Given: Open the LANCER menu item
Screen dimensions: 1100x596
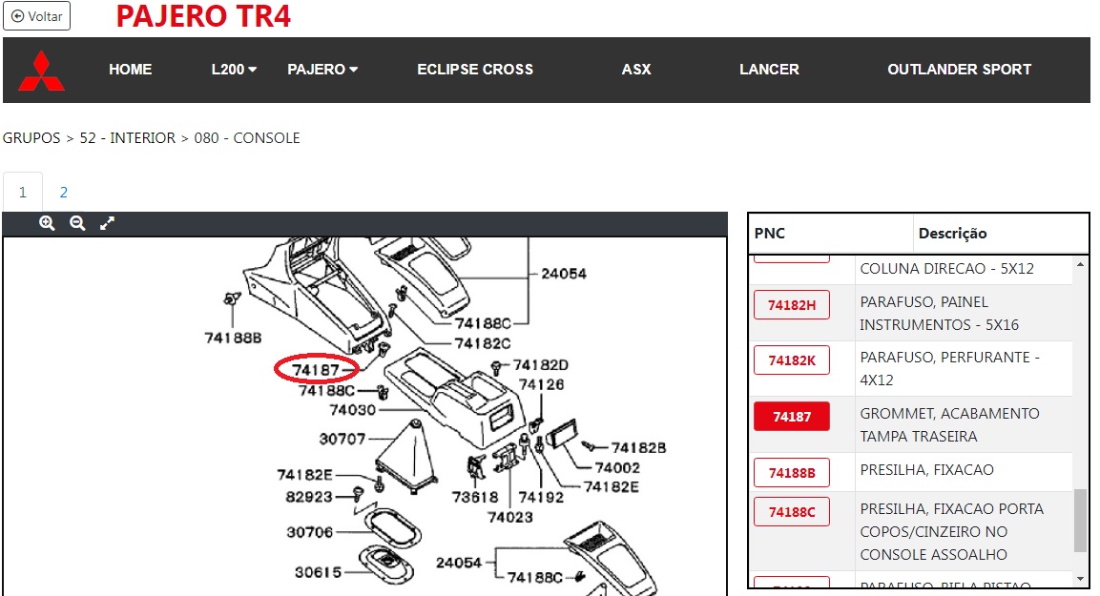Looking at the screenshot, I should 769,70.
